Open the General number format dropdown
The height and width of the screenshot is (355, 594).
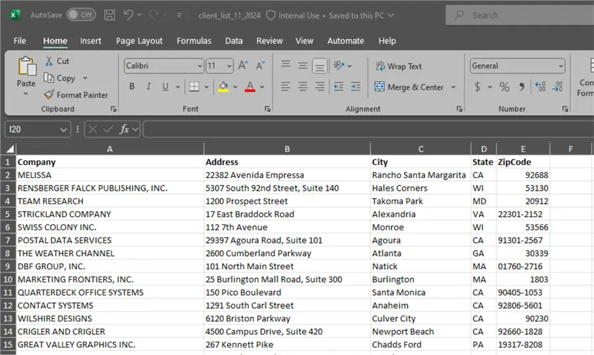pos(560,66)
